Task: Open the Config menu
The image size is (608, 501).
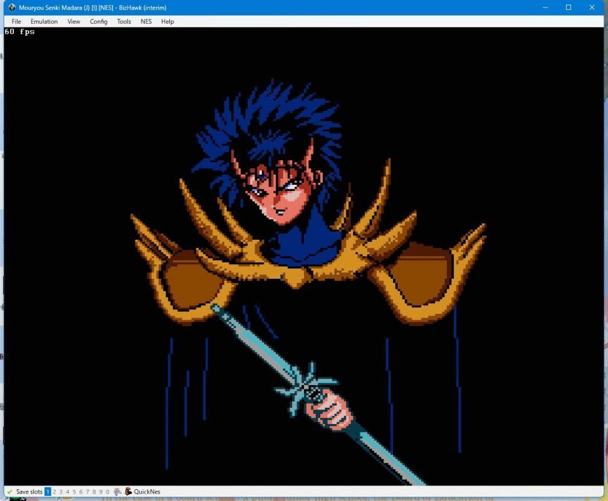Action: tap(98, 22)
